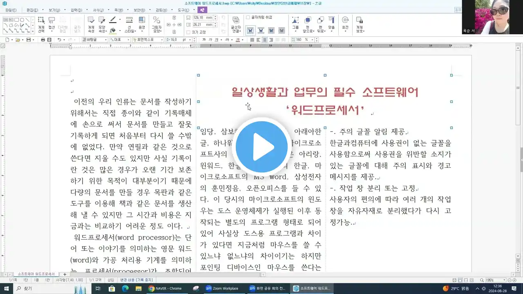Viewport: 523px width, 294px height.
Task: Select center paragraph alignment button
Action: pos(265,40)
